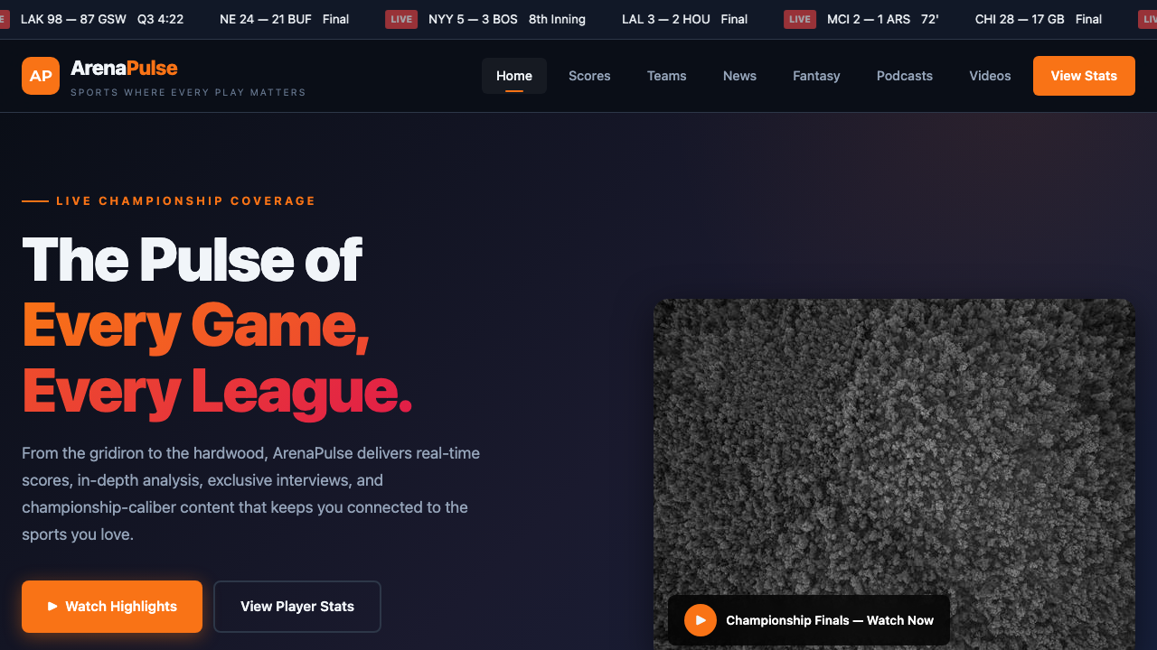This screenshot has width=1157, height=650.
Task: Go to the Scores page
Action: click(589, 76)
